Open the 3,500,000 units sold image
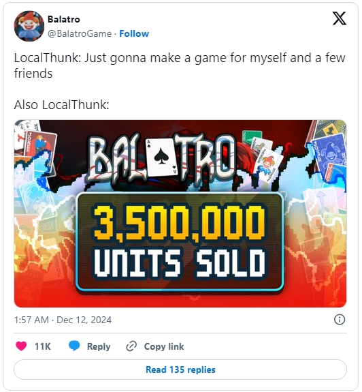362x392 pixels. tap(180, 214)
